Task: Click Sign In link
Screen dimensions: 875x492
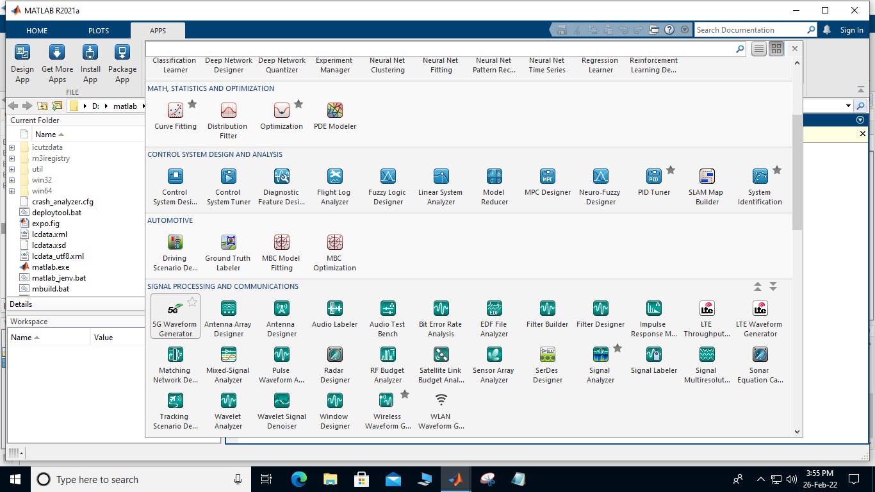Action: pyautogui.click(x=851, y=30)
